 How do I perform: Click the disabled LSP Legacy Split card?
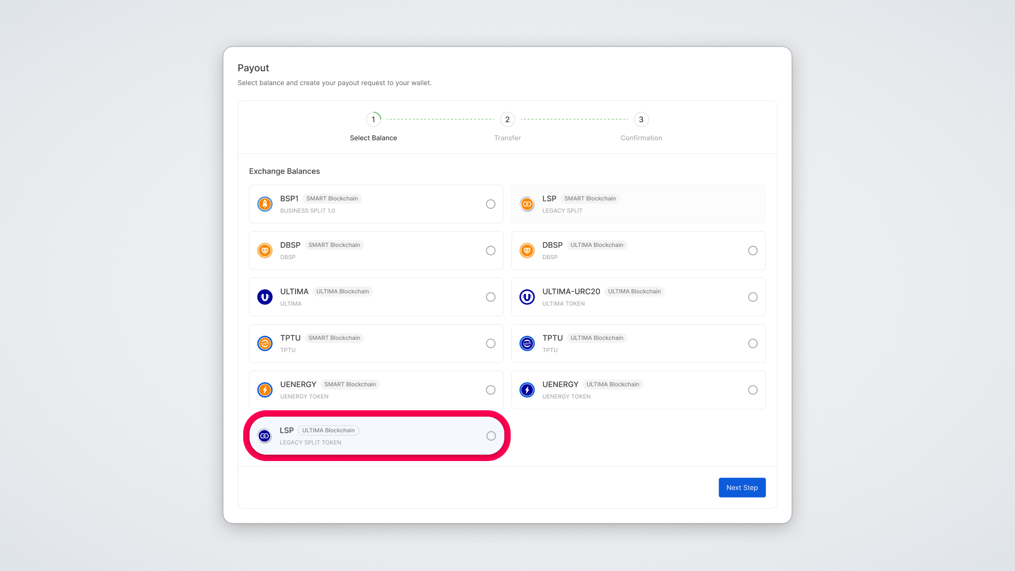click(638, 204)
